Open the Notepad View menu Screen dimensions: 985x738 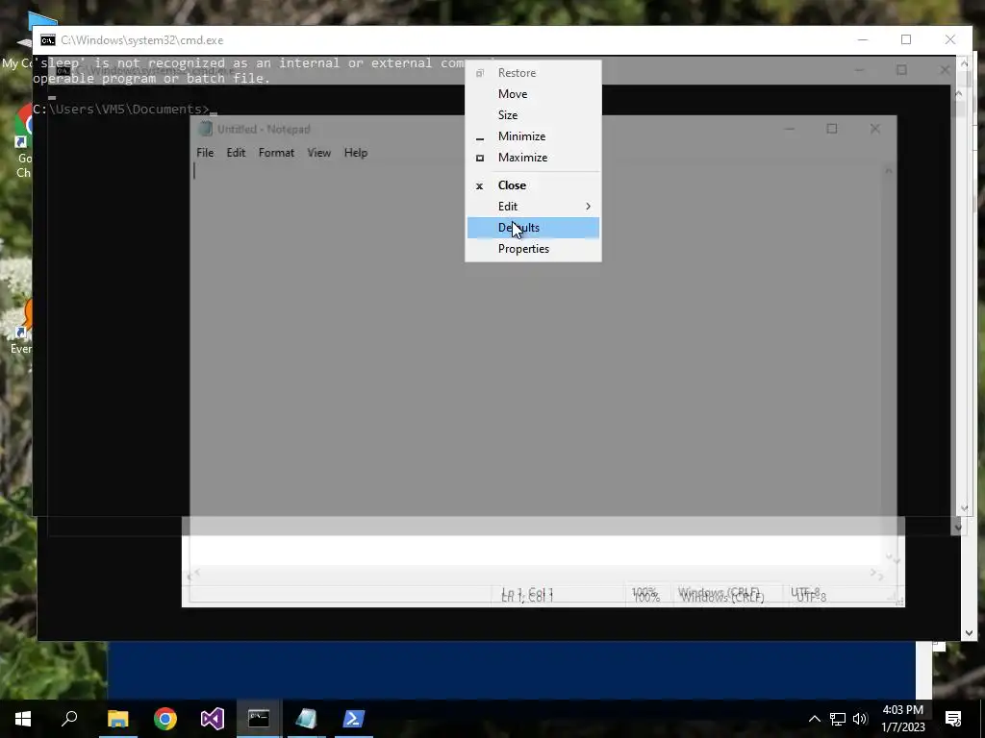click(x=318, y=153)
